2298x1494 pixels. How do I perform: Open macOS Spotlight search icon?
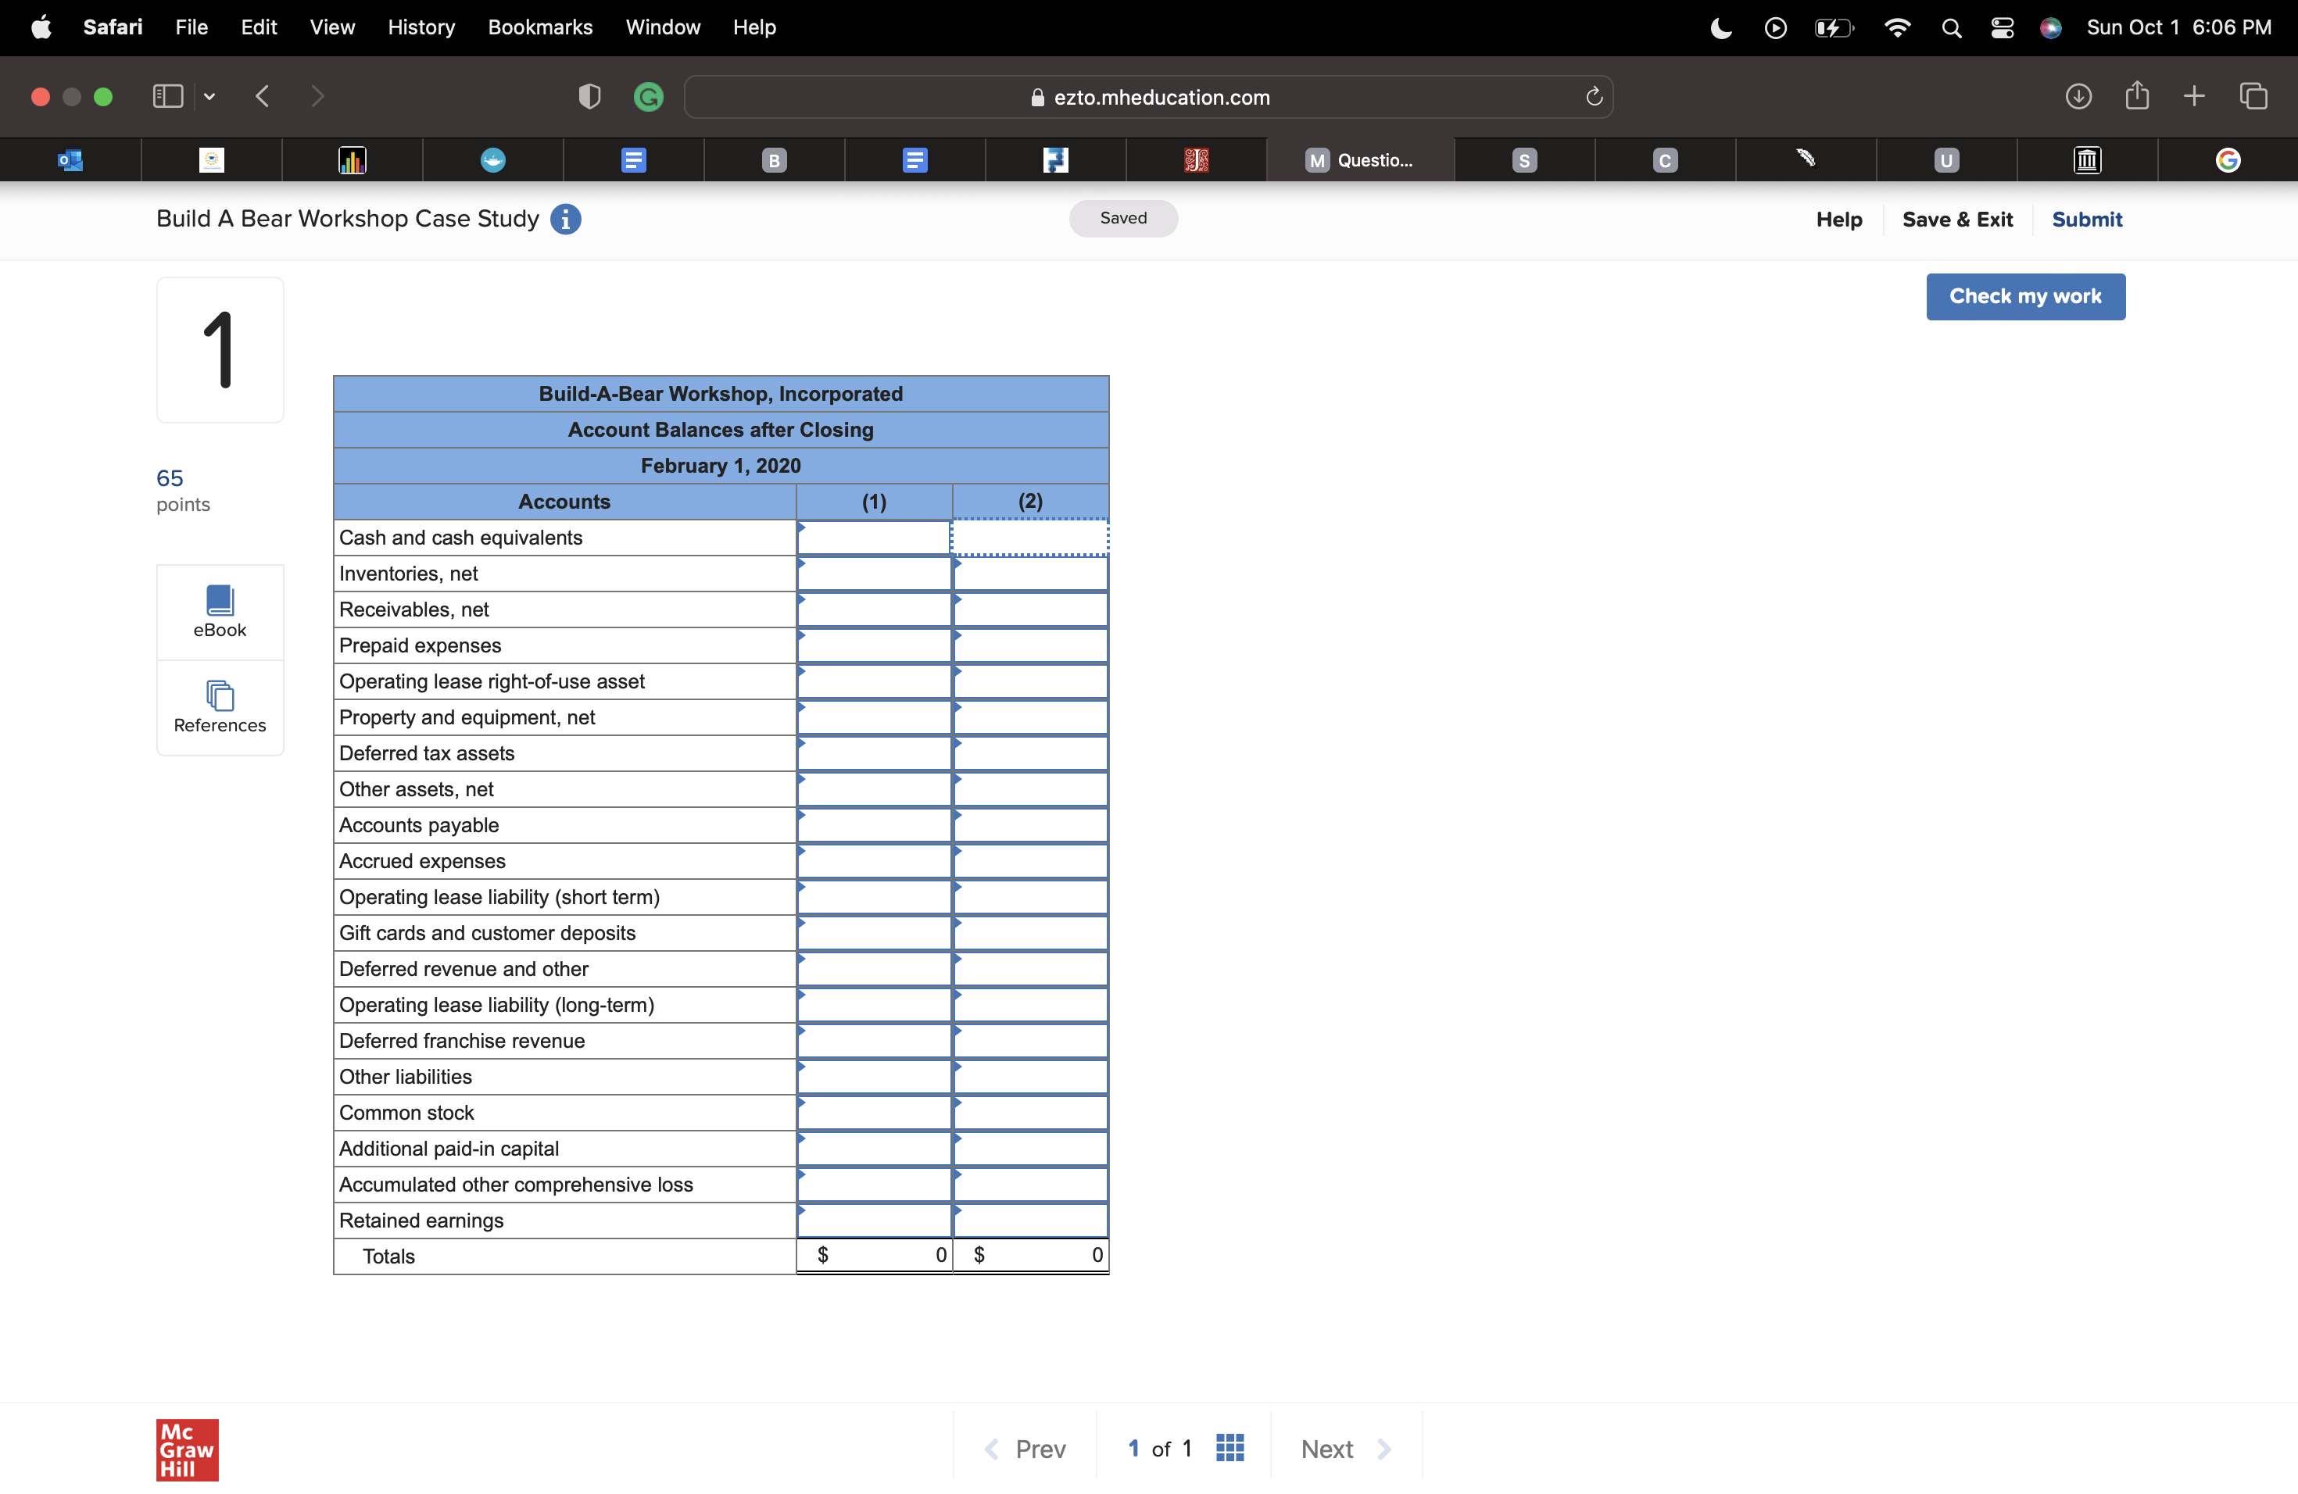pos(1952,28)
